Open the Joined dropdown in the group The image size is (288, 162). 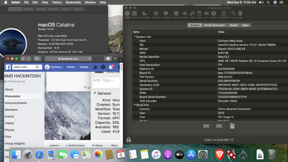[x=55, y=145]
